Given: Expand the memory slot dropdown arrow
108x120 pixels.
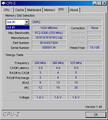Looking at the screenshot, I should [27, 22].
